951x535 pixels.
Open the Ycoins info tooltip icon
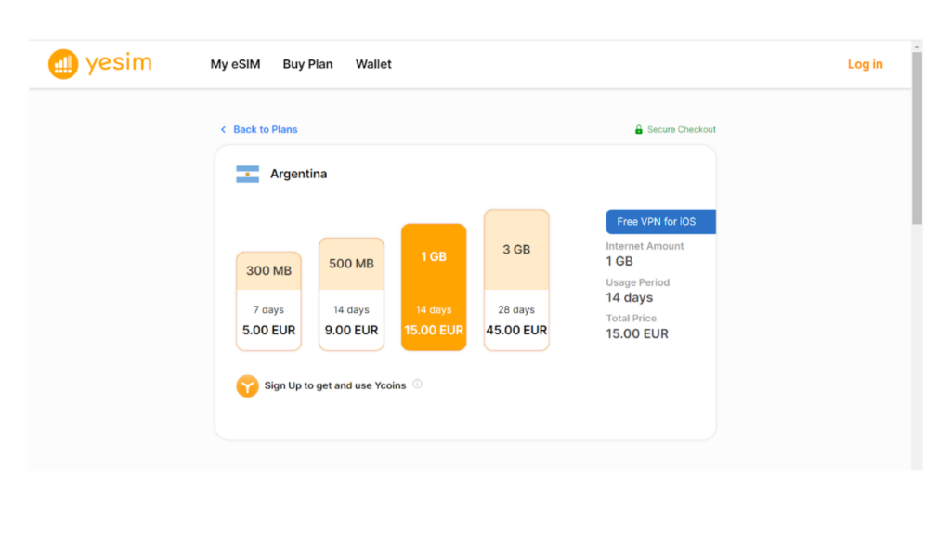417,385
